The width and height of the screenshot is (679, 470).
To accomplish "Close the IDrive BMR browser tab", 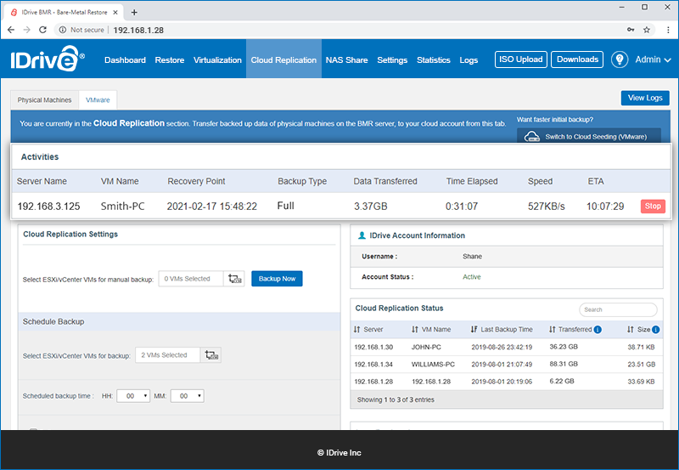I will tap(115, 12).
